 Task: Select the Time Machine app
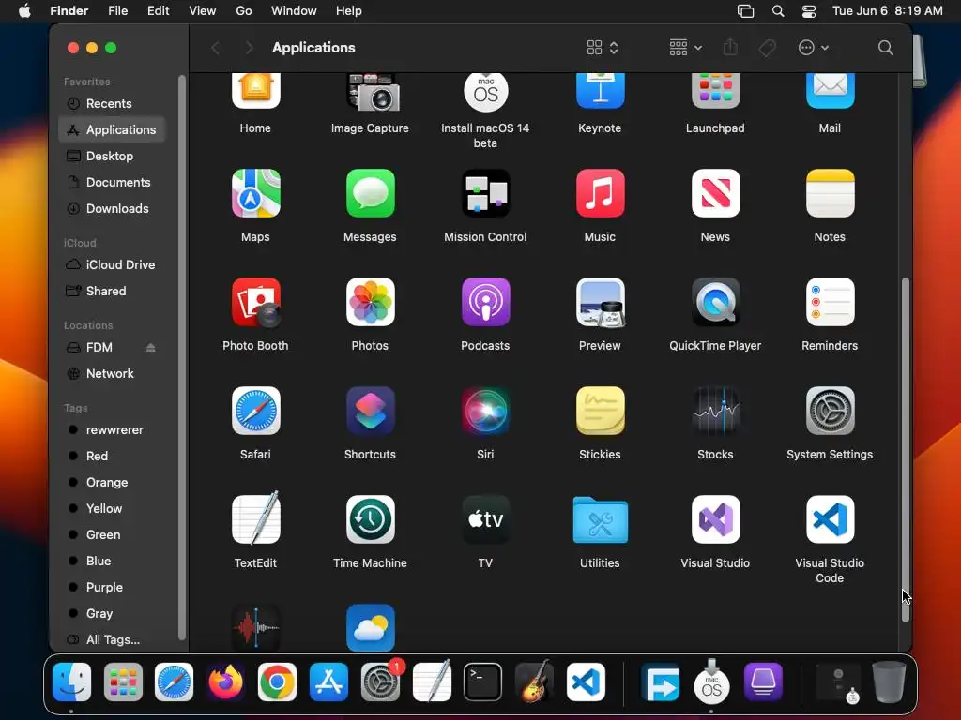[370, 519]
